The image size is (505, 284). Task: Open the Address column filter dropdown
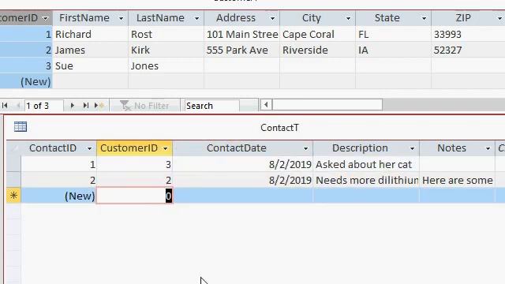point(272,18)
